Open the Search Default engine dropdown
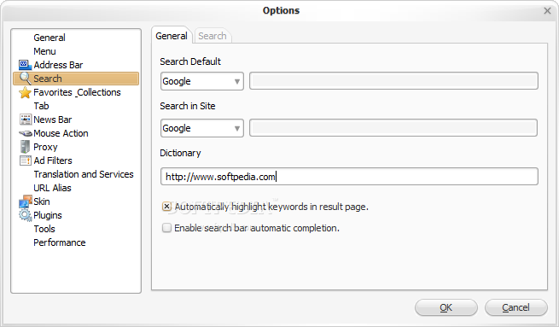The height and width of the screenshot is (327, 559). click(x=201, y=81)
